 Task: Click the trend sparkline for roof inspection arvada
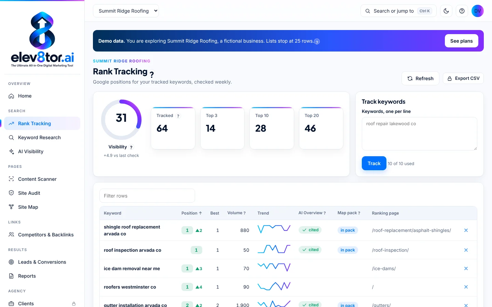pos(274,249)
